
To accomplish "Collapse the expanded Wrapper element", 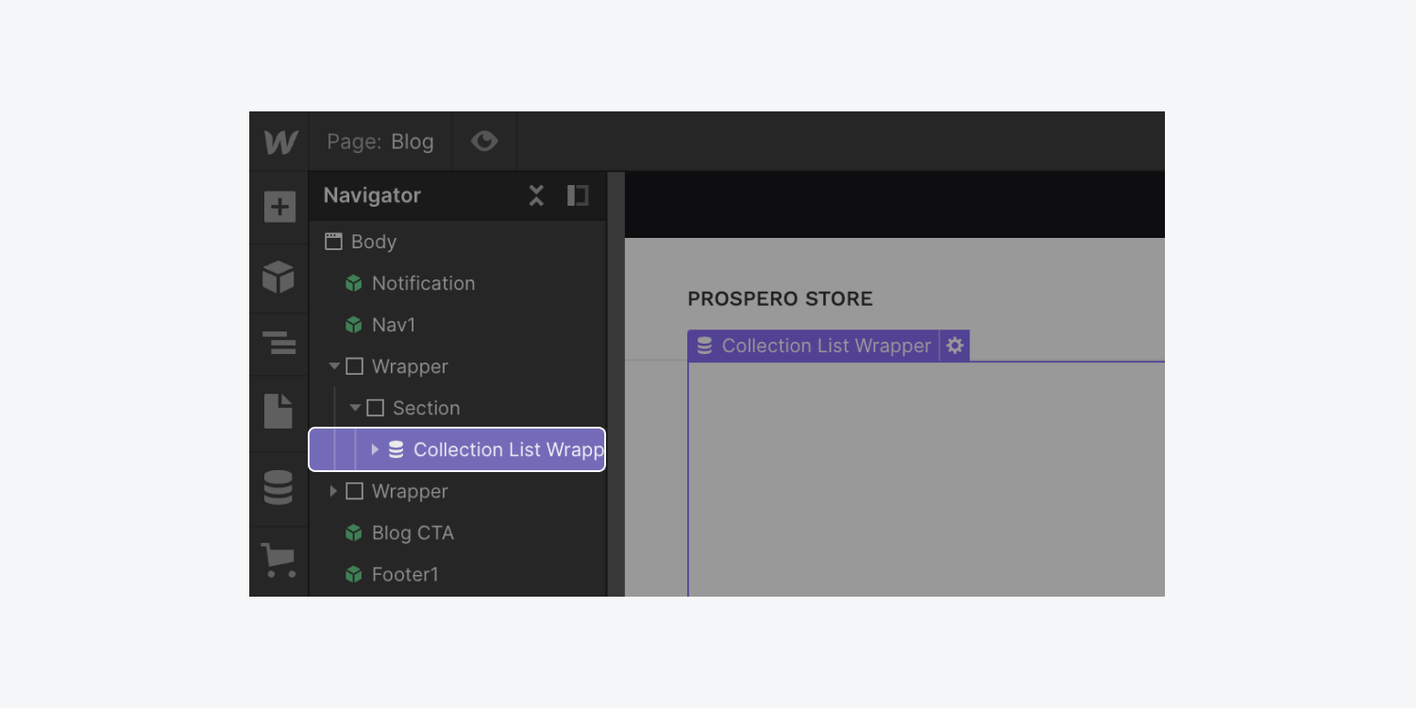I will [333, 366].
